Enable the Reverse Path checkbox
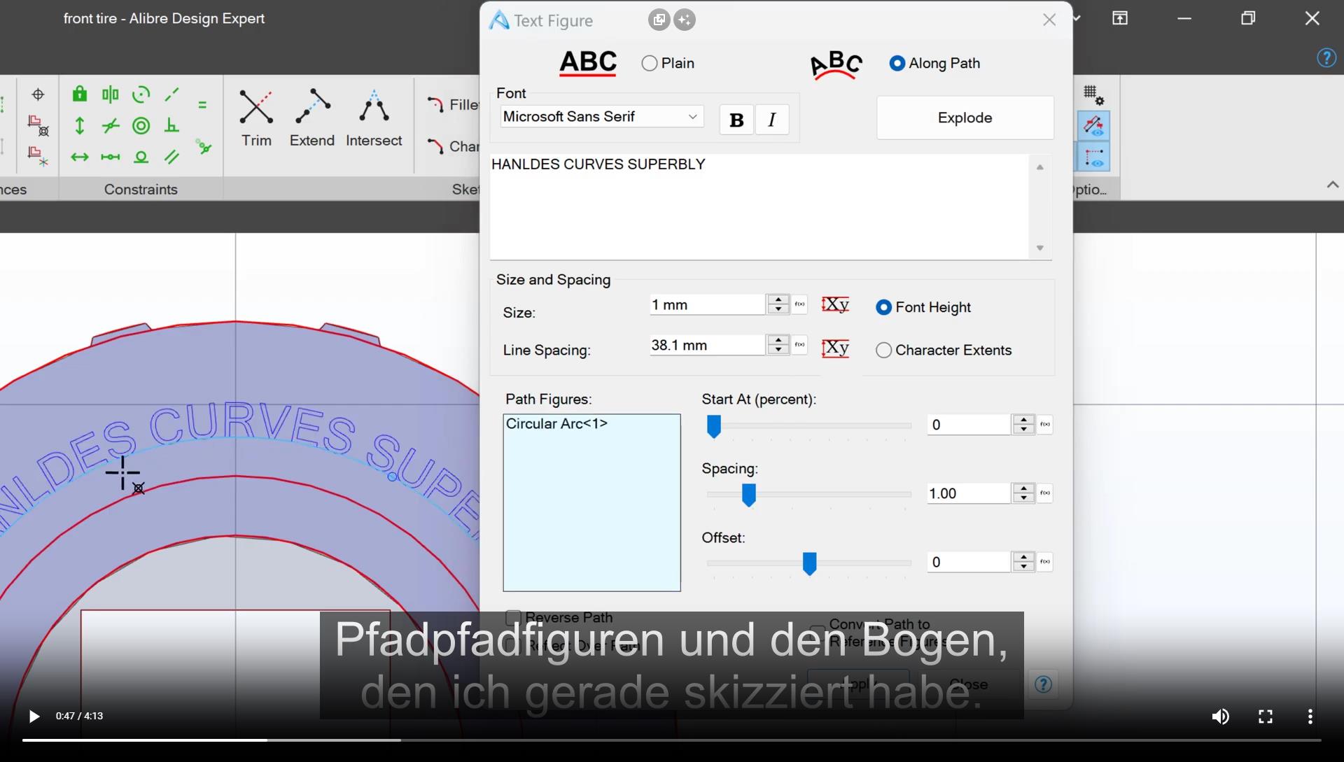The width and height of the screenshot is (1344, 762). pos(513,617)
